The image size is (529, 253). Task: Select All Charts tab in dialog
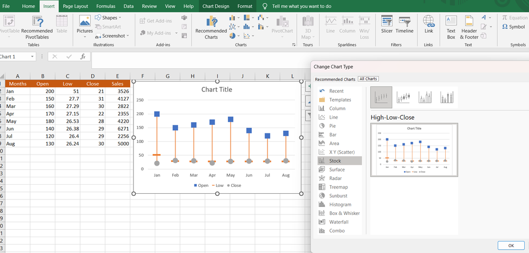click(x=368, y=79)
